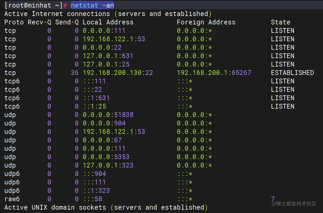Click the '[root@minhat ~]#' shell prompt
The height and width of the screenshot is (213, 323).
coord(36,5)
